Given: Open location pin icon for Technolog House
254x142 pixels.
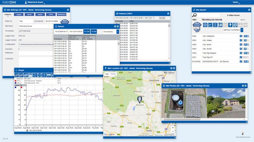Looking at the screenshot, I should pos(230,25).
